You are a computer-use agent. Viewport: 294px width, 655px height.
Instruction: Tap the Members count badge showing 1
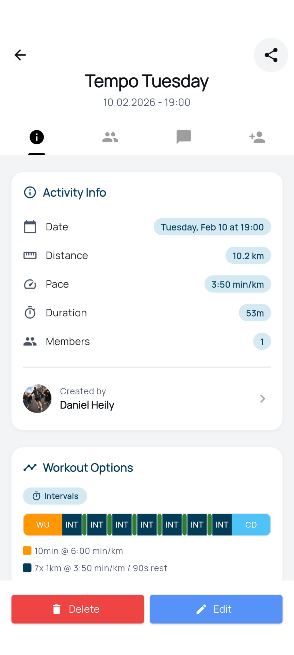pos(262,341)
